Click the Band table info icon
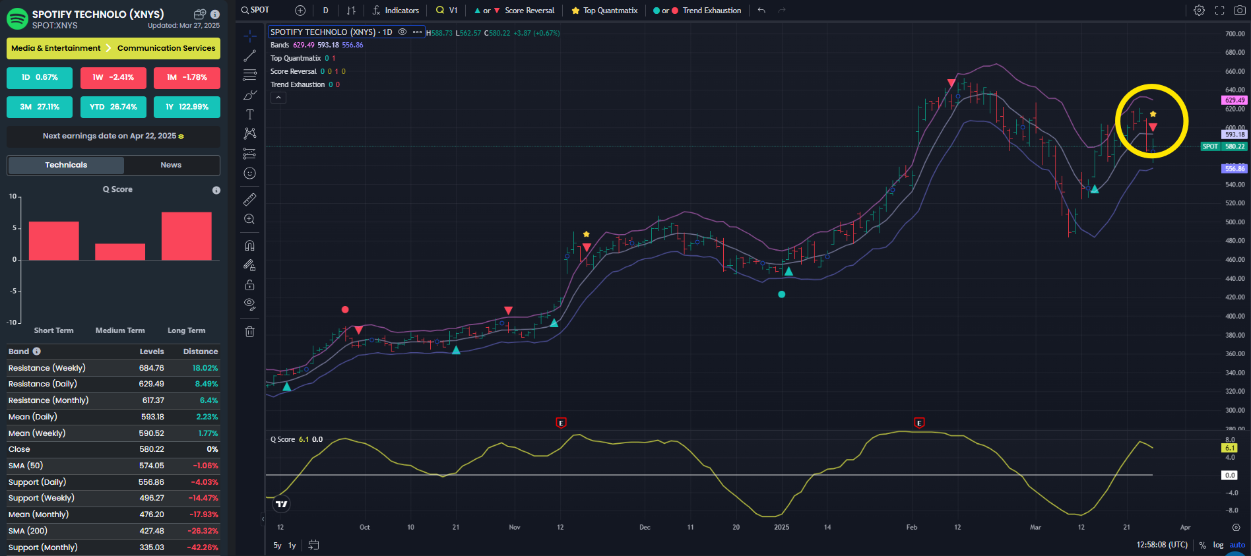The height and width of the screenshot is (556, 1251). click(37, 352)
